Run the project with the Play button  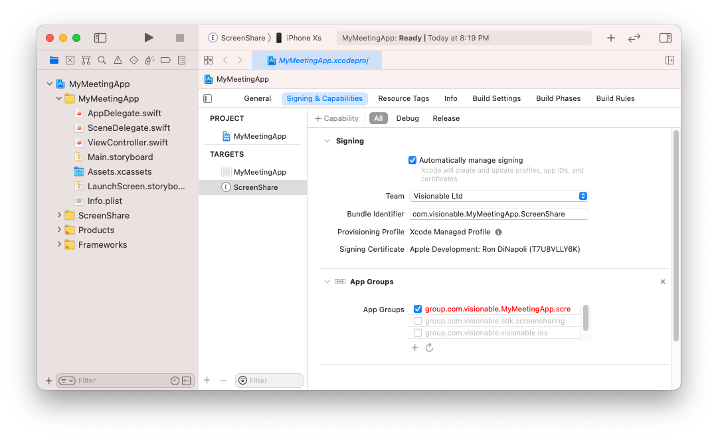(x=149, y=38)
